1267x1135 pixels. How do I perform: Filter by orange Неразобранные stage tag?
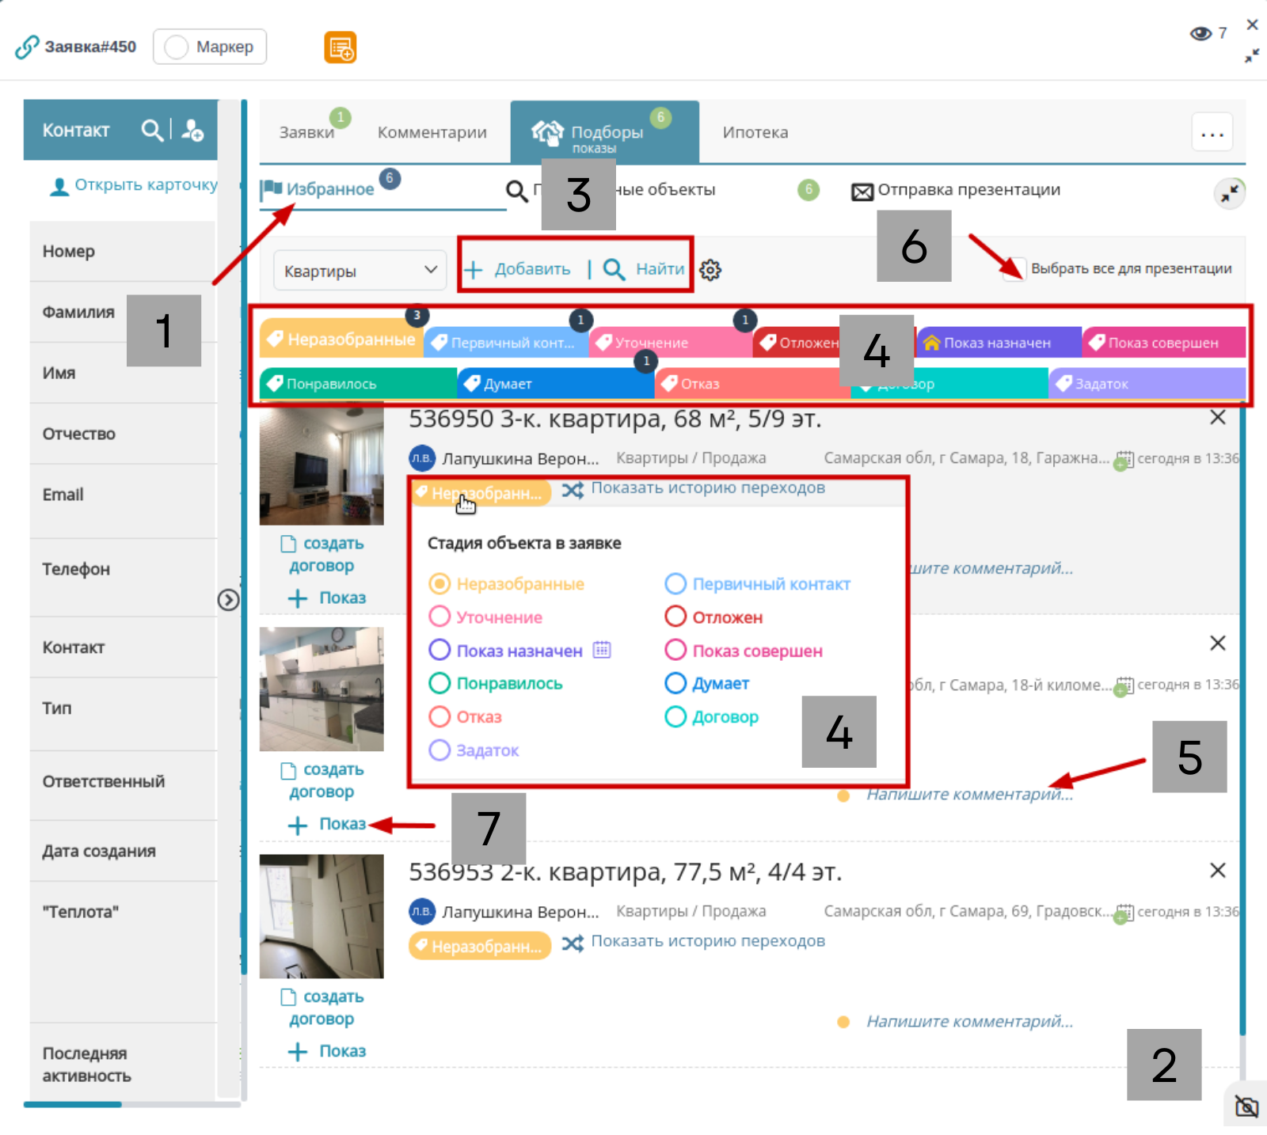341,339
